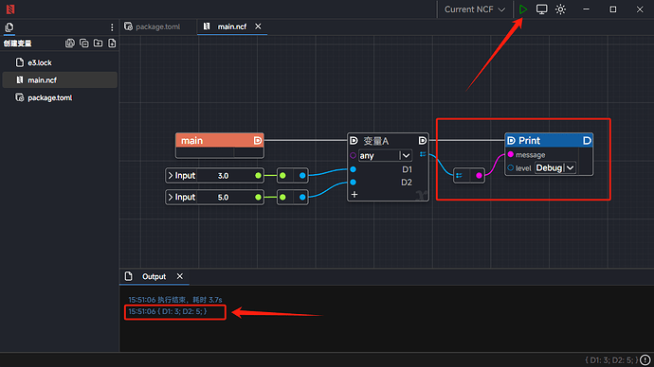Collapse all folders icon in sidebar
The width and height of the screenshot is (654, 367).
[x=83, y=43]
